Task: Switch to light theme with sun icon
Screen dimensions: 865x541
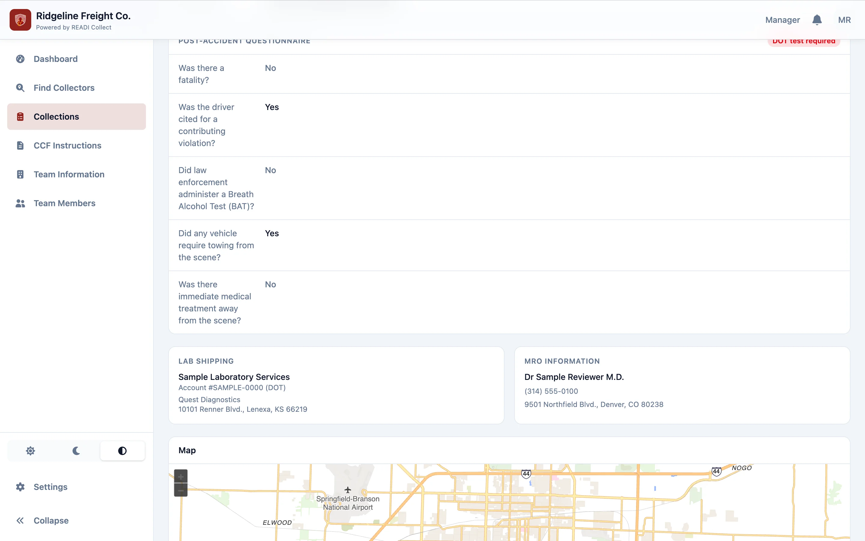Action: click(31, 451)
